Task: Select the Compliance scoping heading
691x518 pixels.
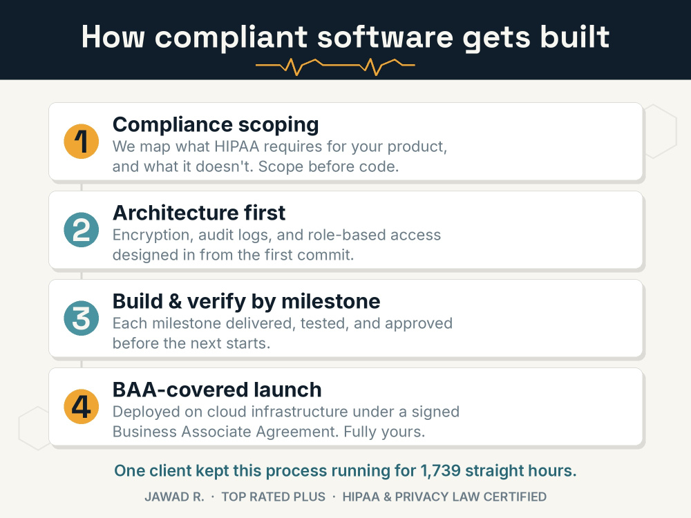Action: (x=216, y=124)
